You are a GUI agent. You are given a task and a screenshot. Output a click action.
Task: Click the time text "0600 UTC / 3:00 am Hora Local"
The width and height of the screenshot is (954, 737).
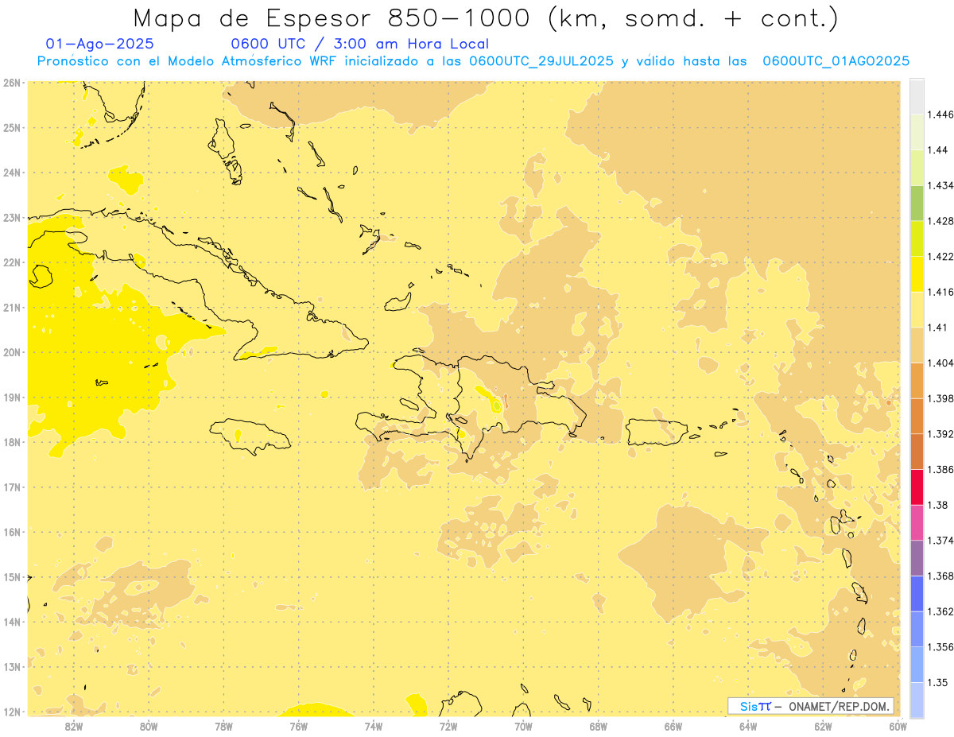(x=359, y=45)
